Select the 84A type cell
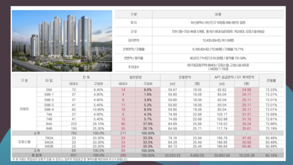This screenshot has width=293, height=165. pyautogui.click(x=49, y=124)
